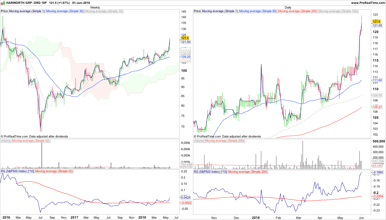The width and height of the screenshot is (386, 220).
Task: Select the Weekly chart title
Action: coord(95,7)
